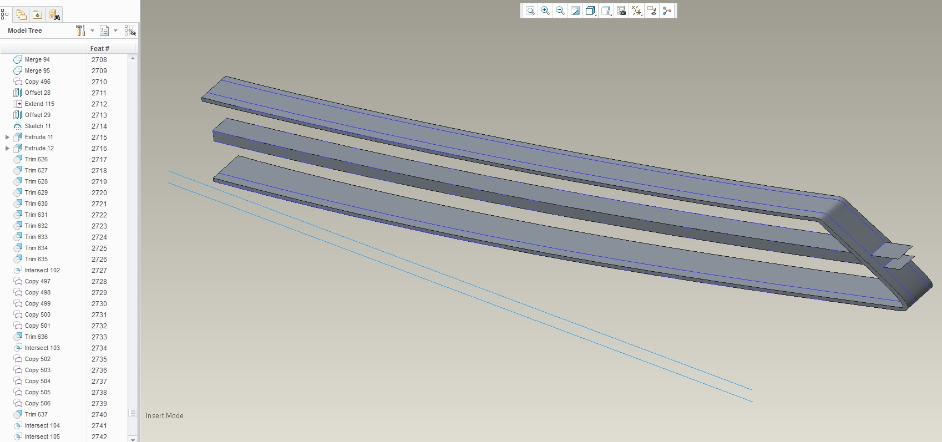Select the Extrude 11 feature label
Viewport: 942px width, 442px height.
pos(39,137)
